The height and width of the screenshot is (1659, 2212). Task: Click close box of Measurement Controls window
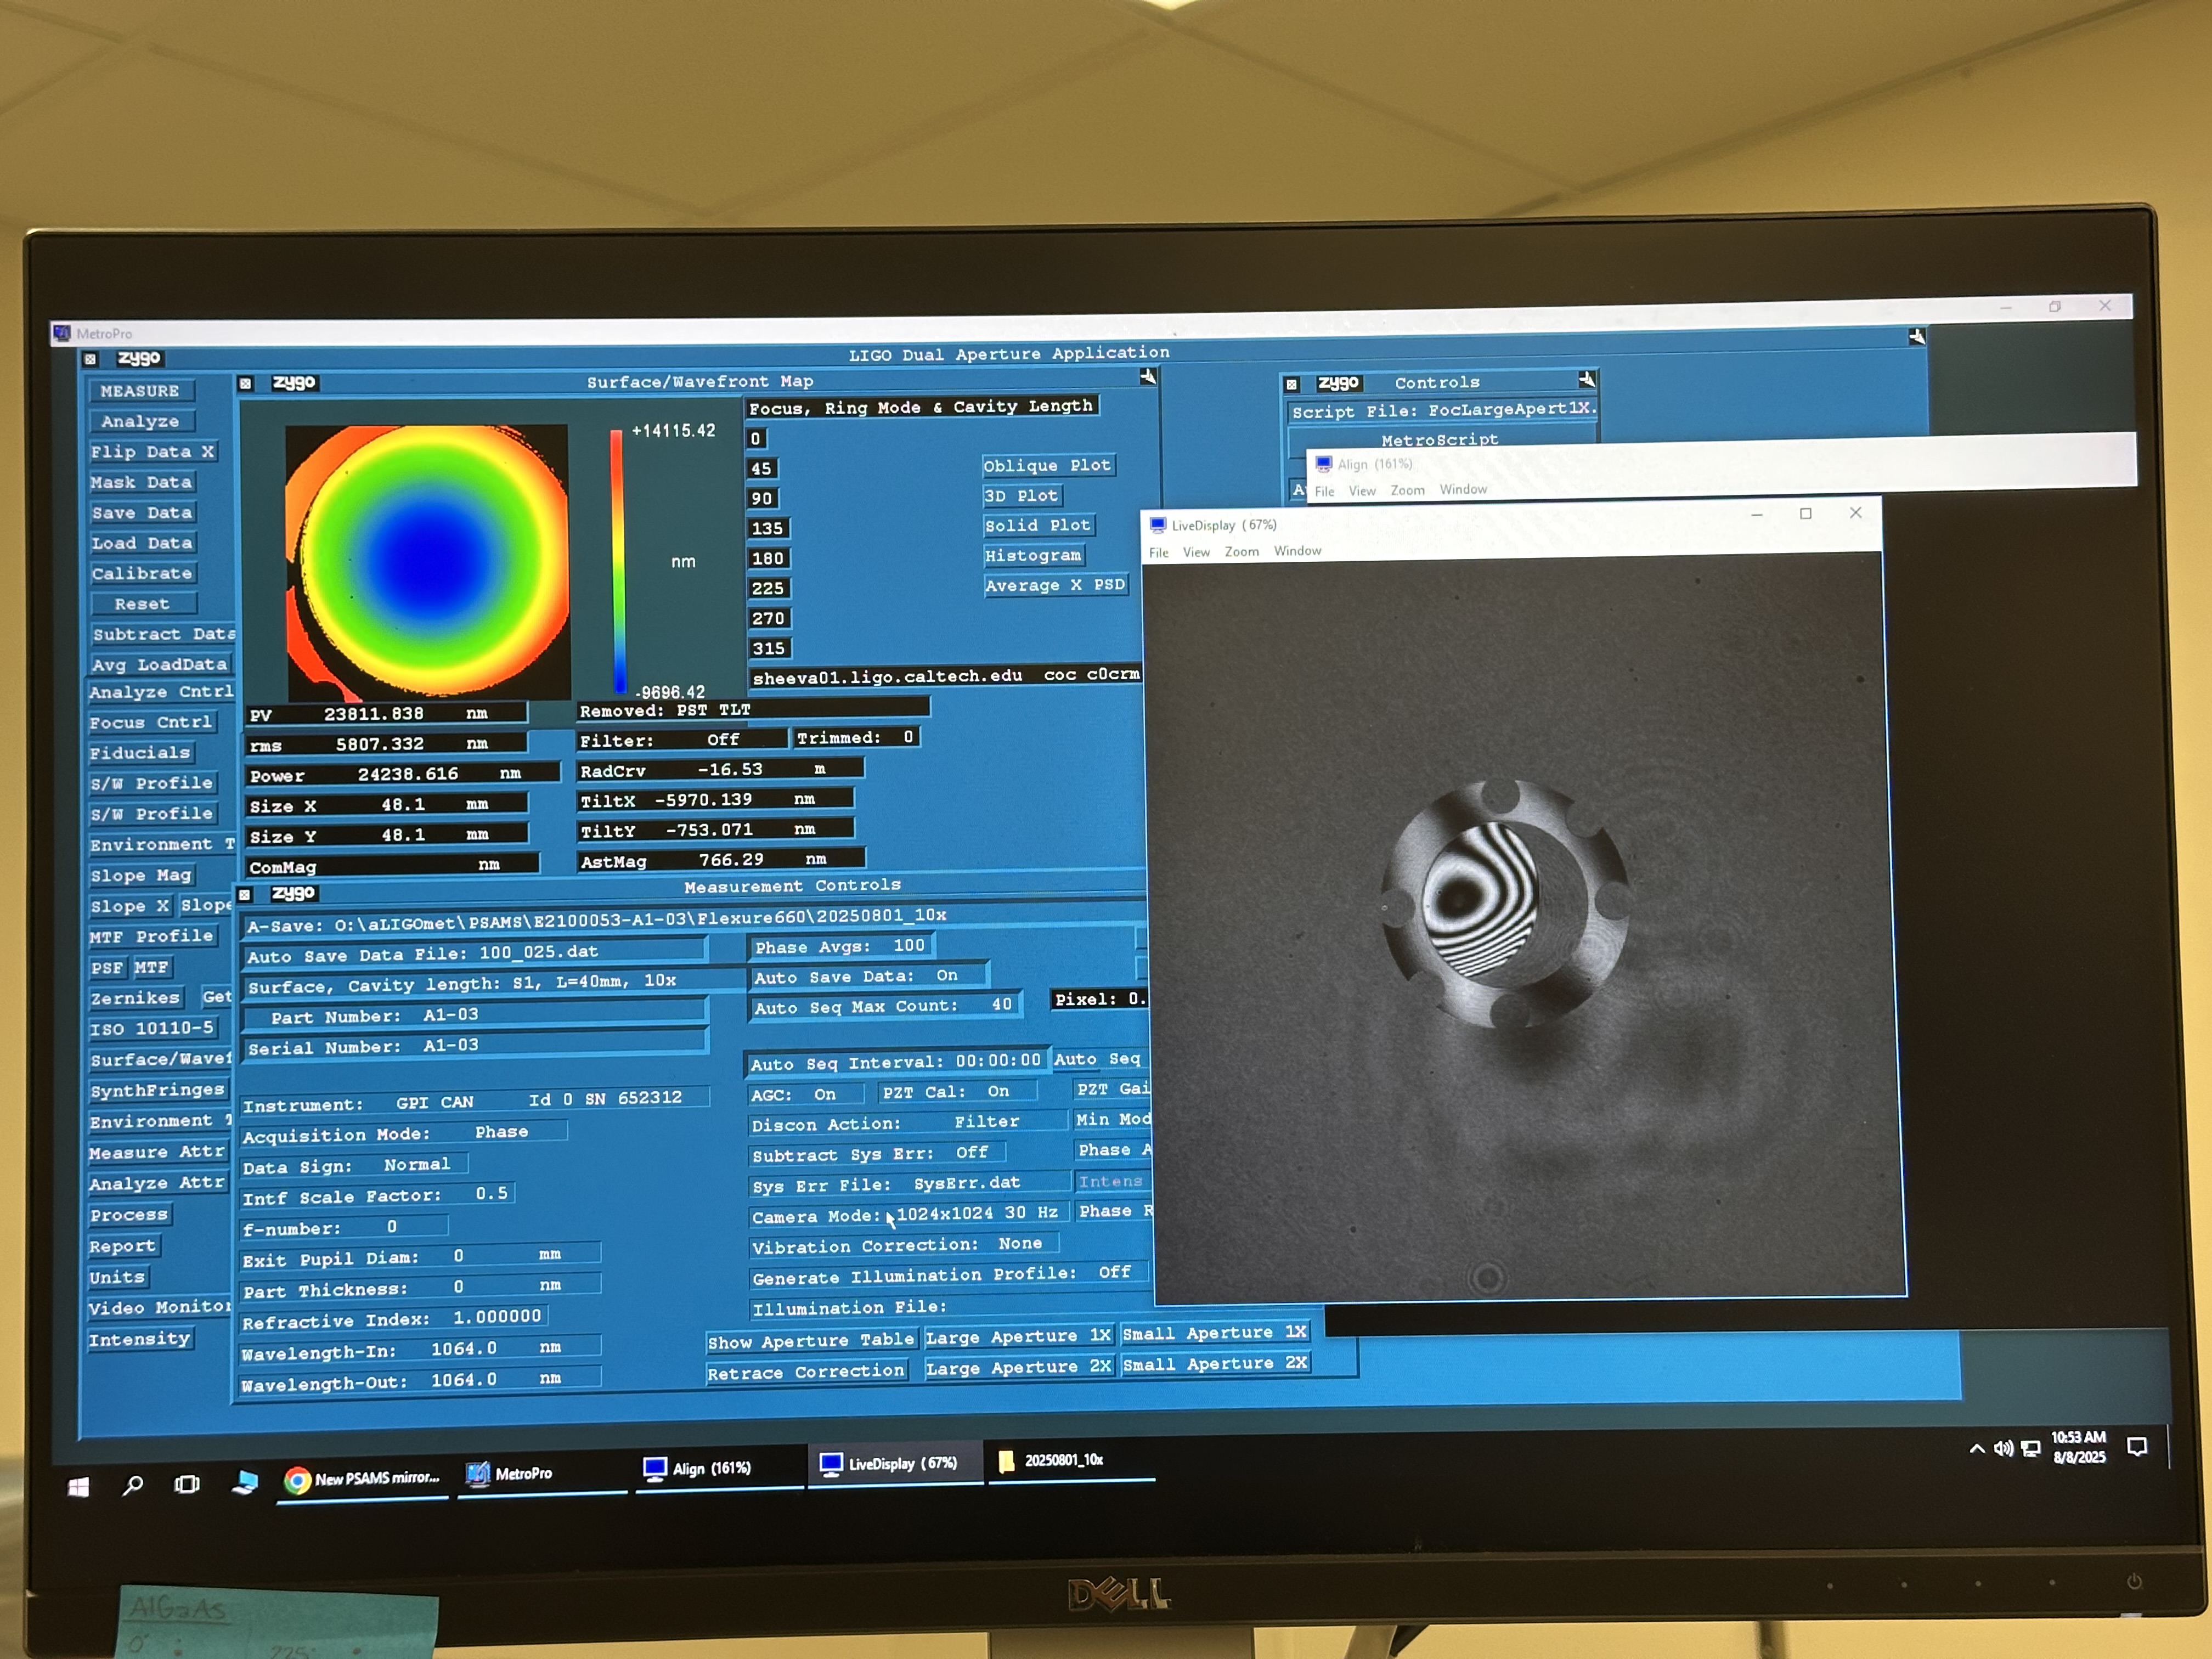[245, 894]
